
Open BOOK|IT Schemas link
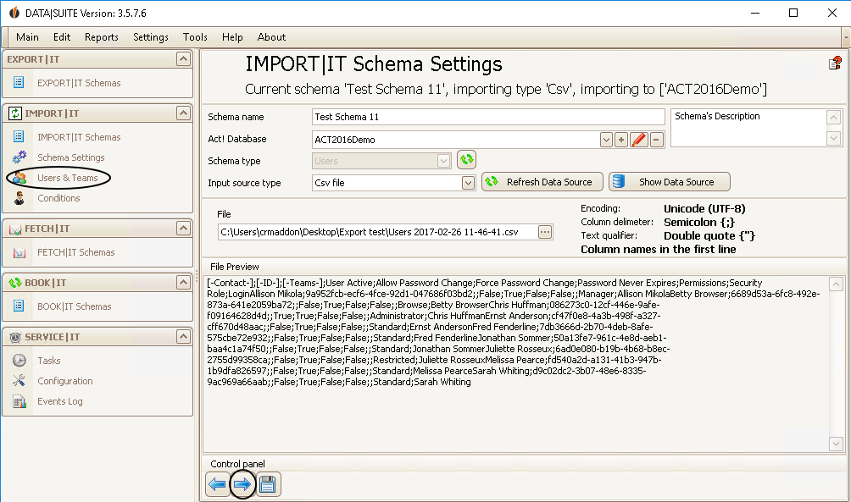[x=75, y=306]
